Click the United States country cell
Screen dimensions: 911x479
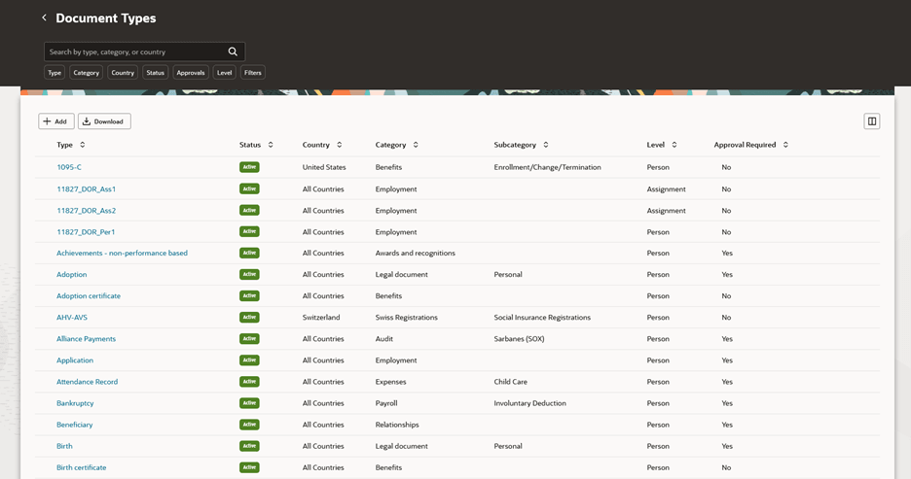[x=324, y=167]
